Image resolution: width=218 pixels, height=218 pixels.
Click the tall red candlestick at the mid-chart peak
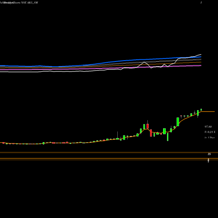(x=148, y=126)
